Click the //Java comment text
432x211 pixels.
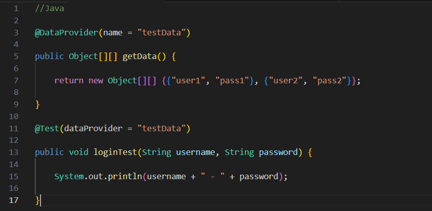[49, 9]
